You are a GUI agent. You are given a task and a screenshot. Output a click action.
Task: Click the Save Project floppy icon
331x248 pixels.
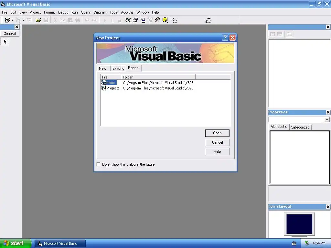[46, 20]
